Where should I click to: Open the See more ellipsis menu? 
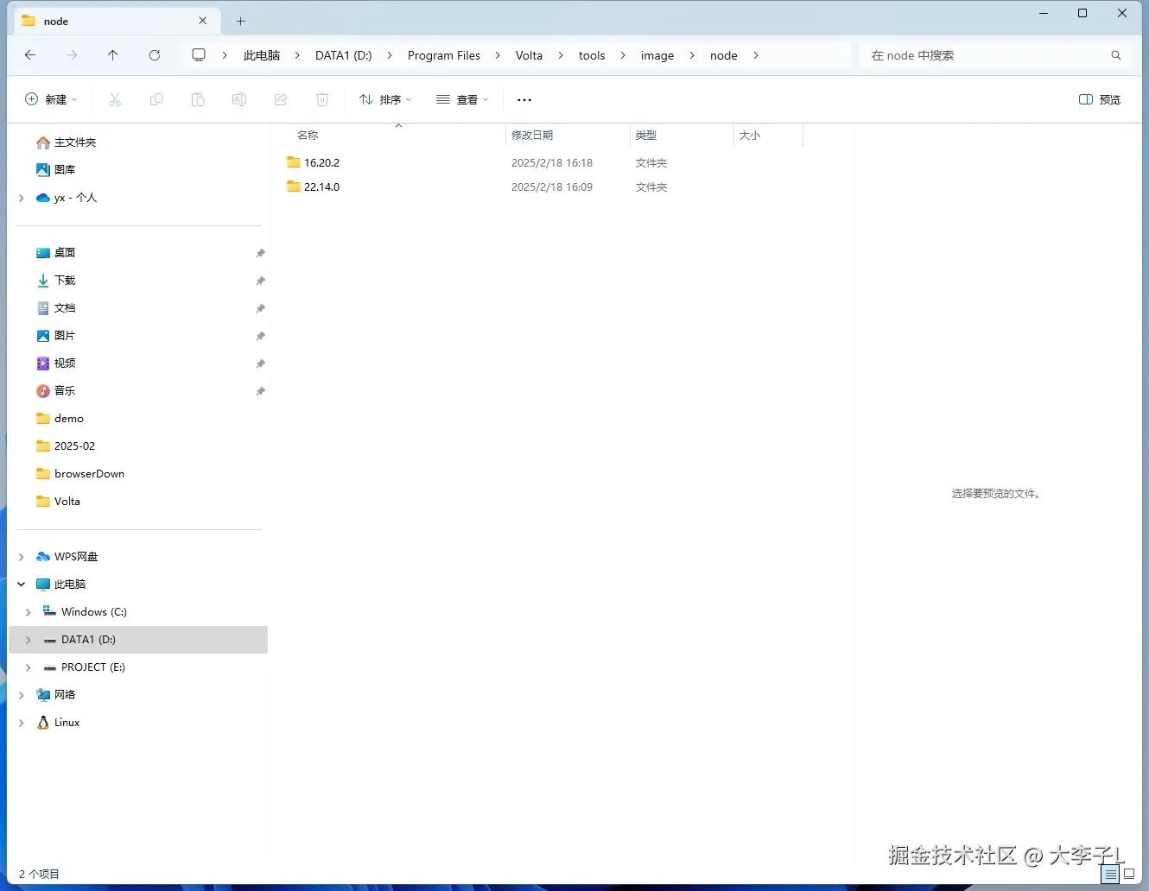coord(524,99)
